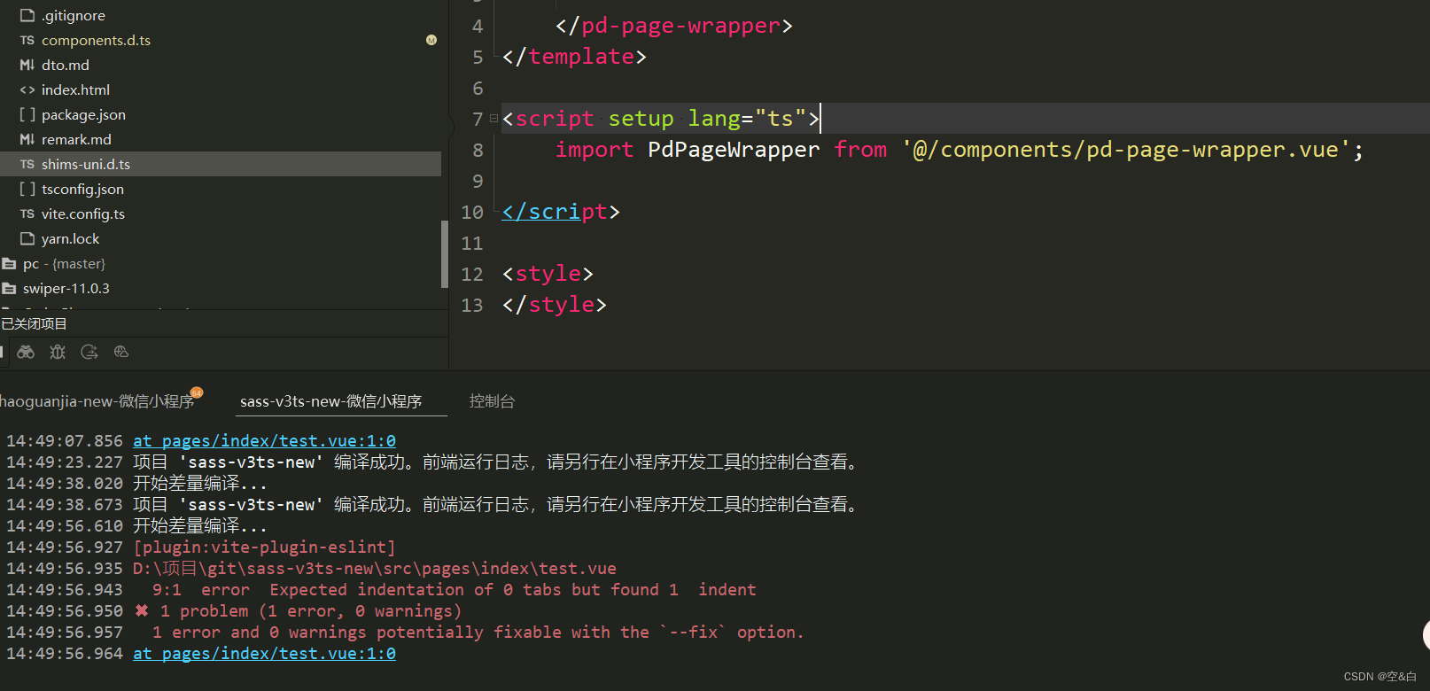Viewport: 1430px width, 691px height.
Task: Fold the script block at line 7
Action: click(x=494, y=119)
